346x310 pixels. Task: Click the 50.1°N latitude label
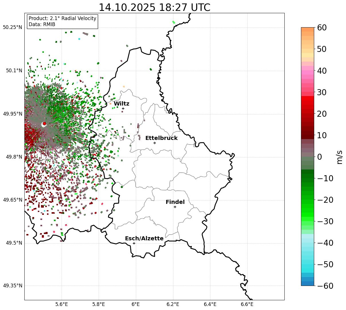[x=14, y=71]
